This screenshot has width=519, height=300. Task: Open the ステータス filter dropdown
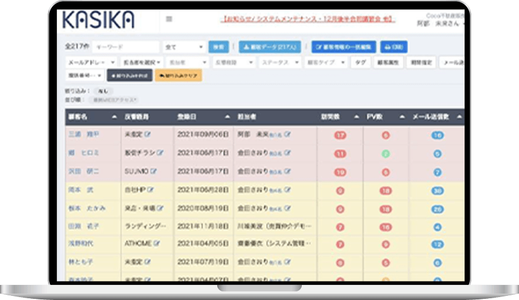click(280, 62)
